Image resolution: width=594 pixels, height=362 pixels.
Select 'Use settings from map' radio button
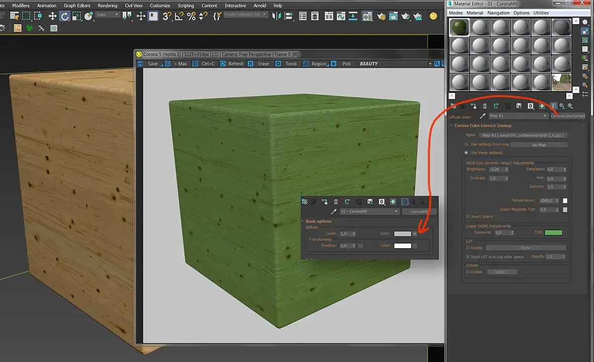coord(467,144)
